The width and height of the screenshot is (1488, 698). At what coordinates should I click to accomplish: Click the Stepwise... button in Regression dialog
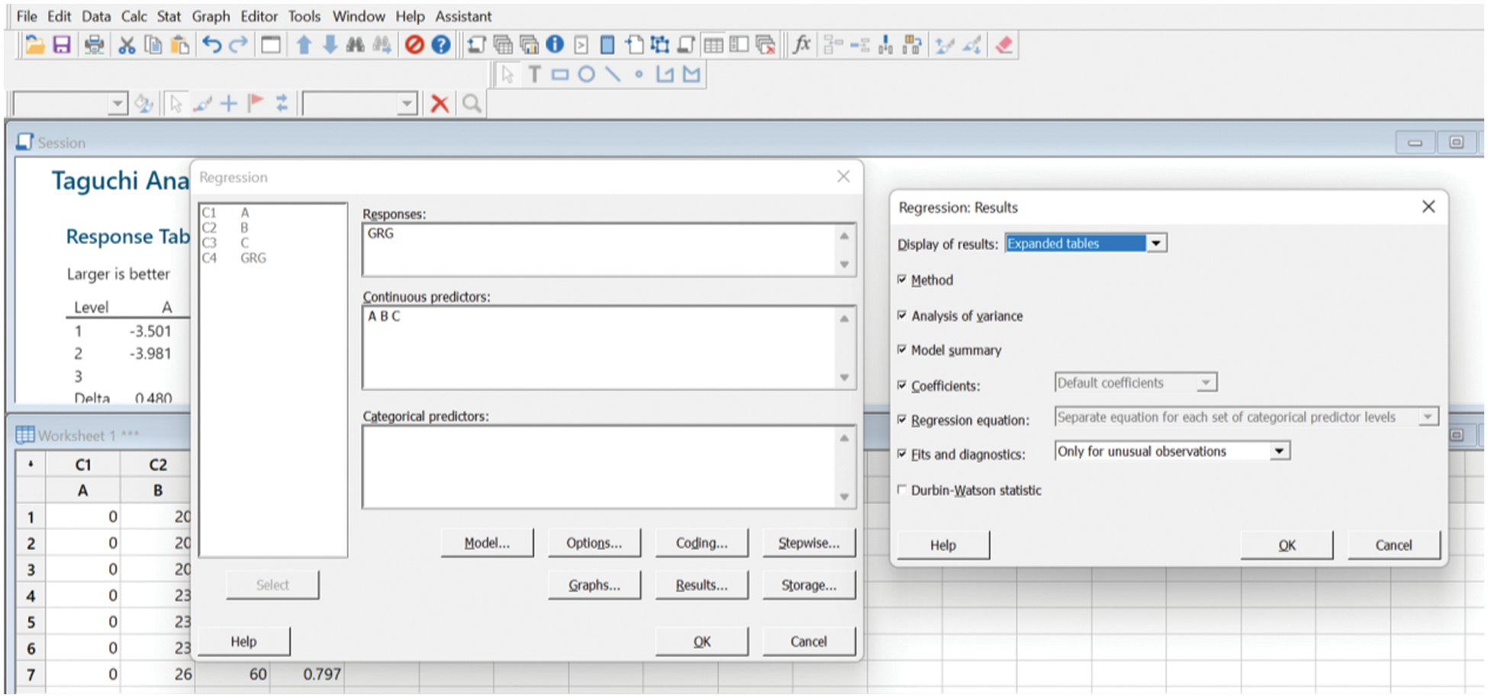click(809, 543)
